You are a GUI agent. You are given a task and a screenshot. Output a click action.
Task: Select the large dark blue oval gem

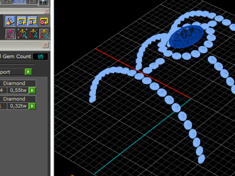[x=186, y=37]
